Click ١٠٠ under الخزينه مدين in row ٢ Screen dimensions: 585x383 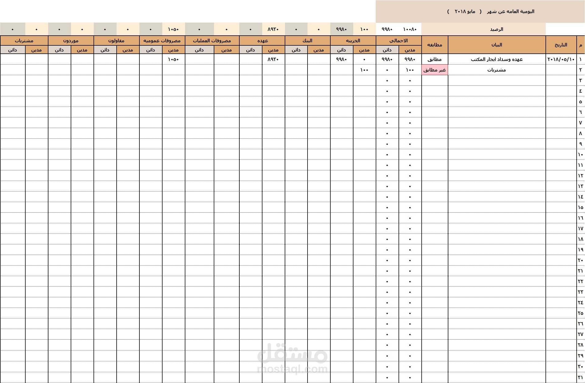point(364,70)
